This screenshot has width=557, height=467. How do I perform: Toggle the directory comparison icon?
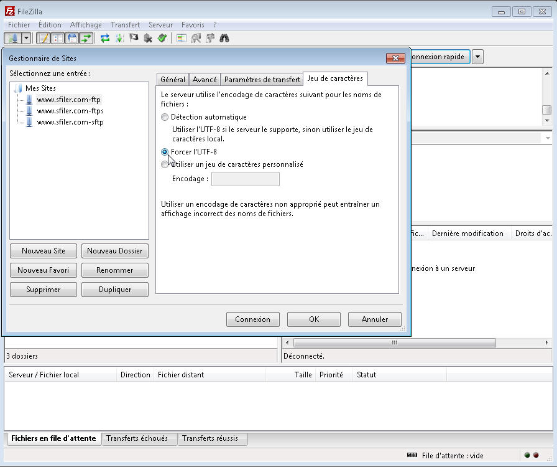pyautogui.click(x=196, y=38)
